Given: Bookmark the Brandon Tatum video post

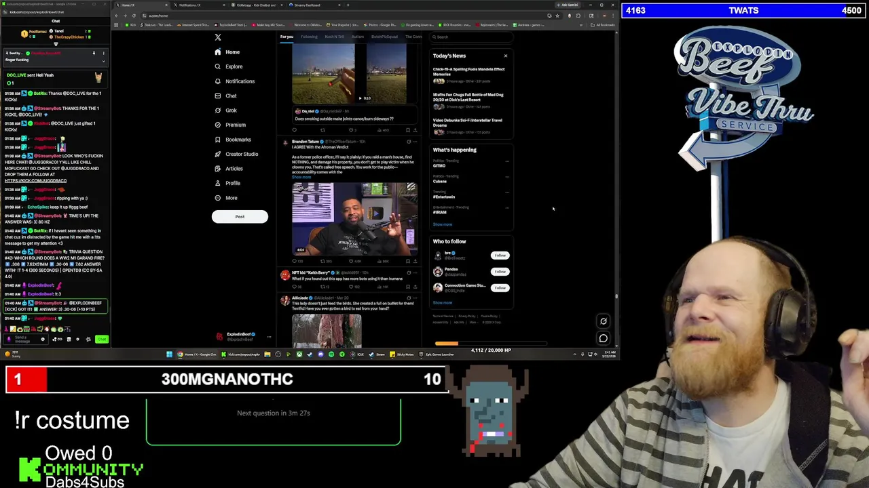Looking at the screenshot, I should click(408, 261).
